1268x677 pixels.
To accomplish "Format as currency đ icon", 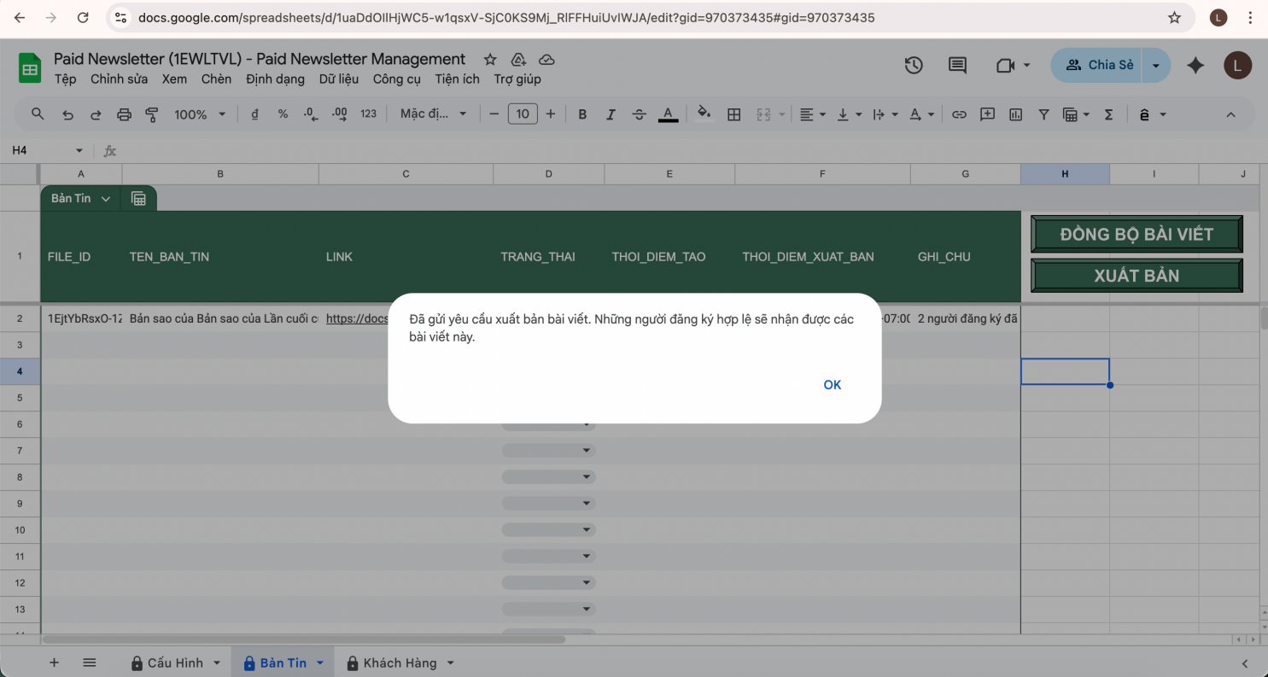I will tap(254, 114).
